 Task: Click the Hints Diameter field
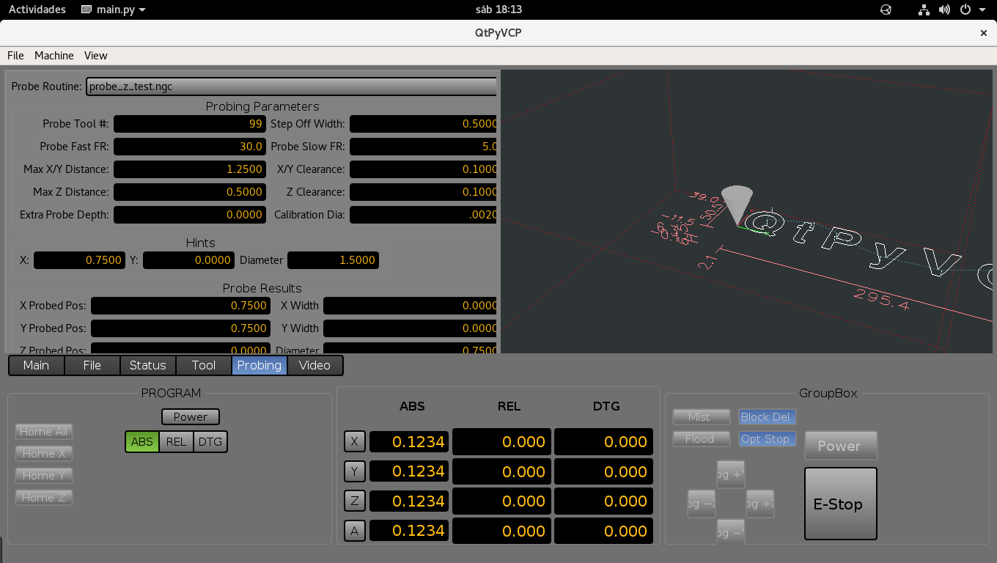tap(333, 260)
